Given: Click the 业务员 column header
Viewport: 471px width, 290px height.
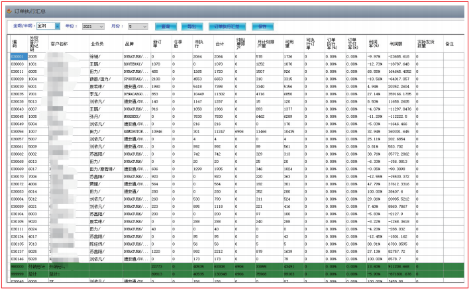Looking at the screenshot, I should (x=97, y=42).
